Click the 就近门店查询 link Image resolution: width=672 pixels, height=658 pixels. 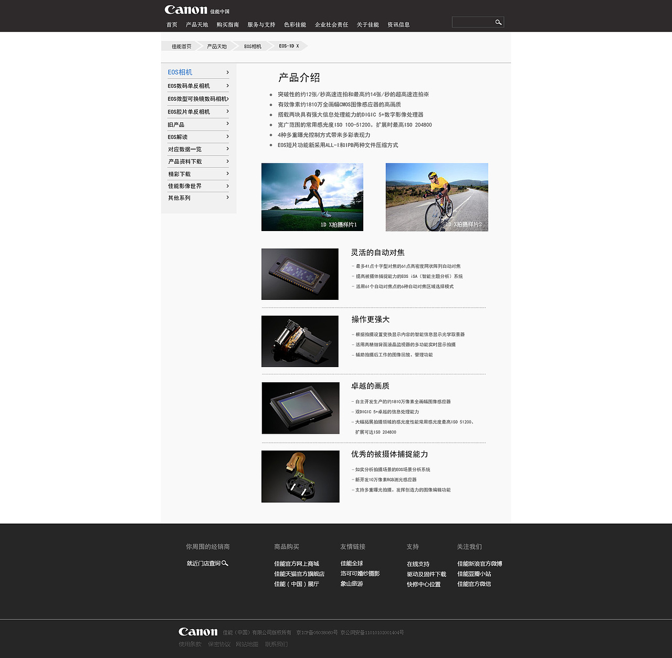tap(204, 563)
